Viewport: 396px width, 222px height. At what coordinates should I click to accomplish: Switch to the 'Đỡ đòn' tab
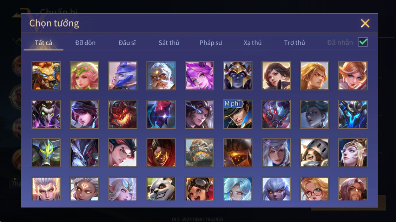pos(85,43)
